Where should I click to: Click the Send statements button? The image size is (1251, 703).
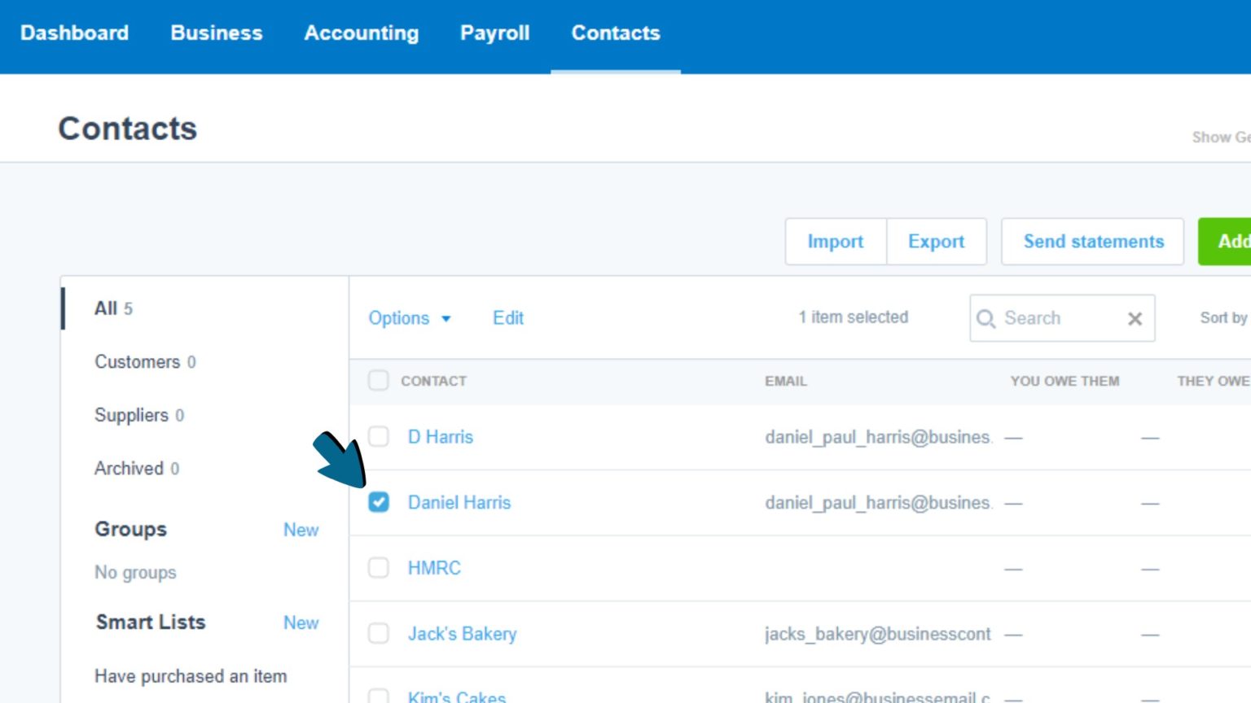click(1092, 242)
